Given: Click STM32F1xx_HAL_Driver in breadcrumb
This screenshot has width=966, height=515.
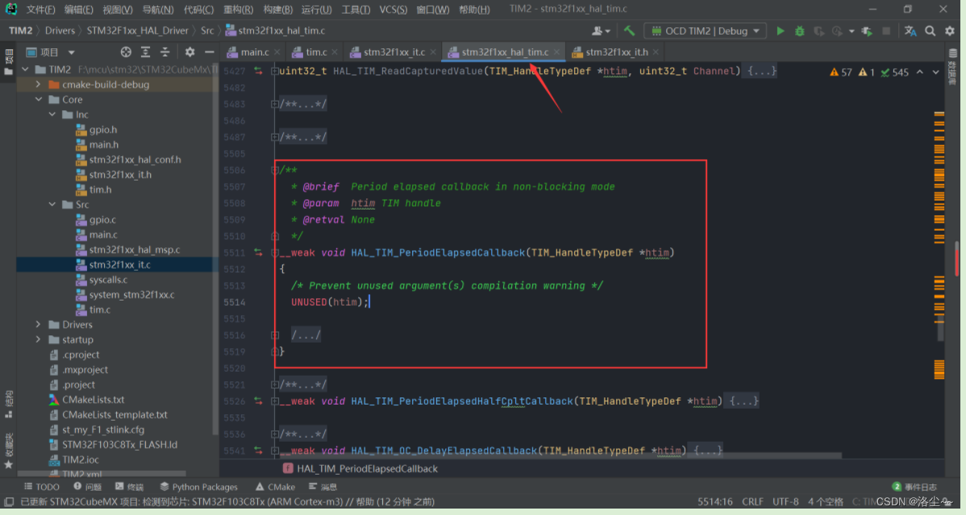Looking at the screenshot, I should coord(137,30).
